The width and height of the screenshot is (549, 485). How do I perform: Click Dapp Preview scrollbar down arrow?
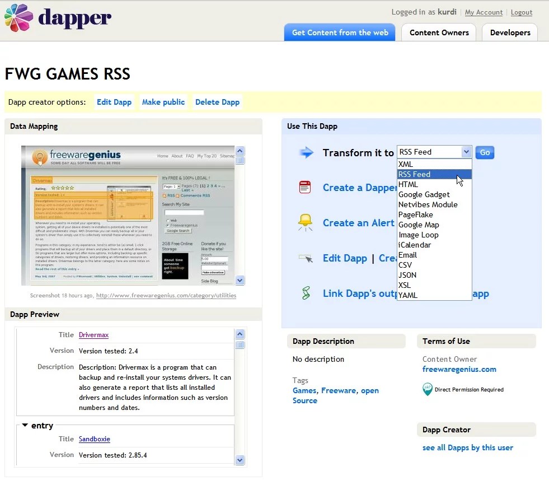click(240, 460)
